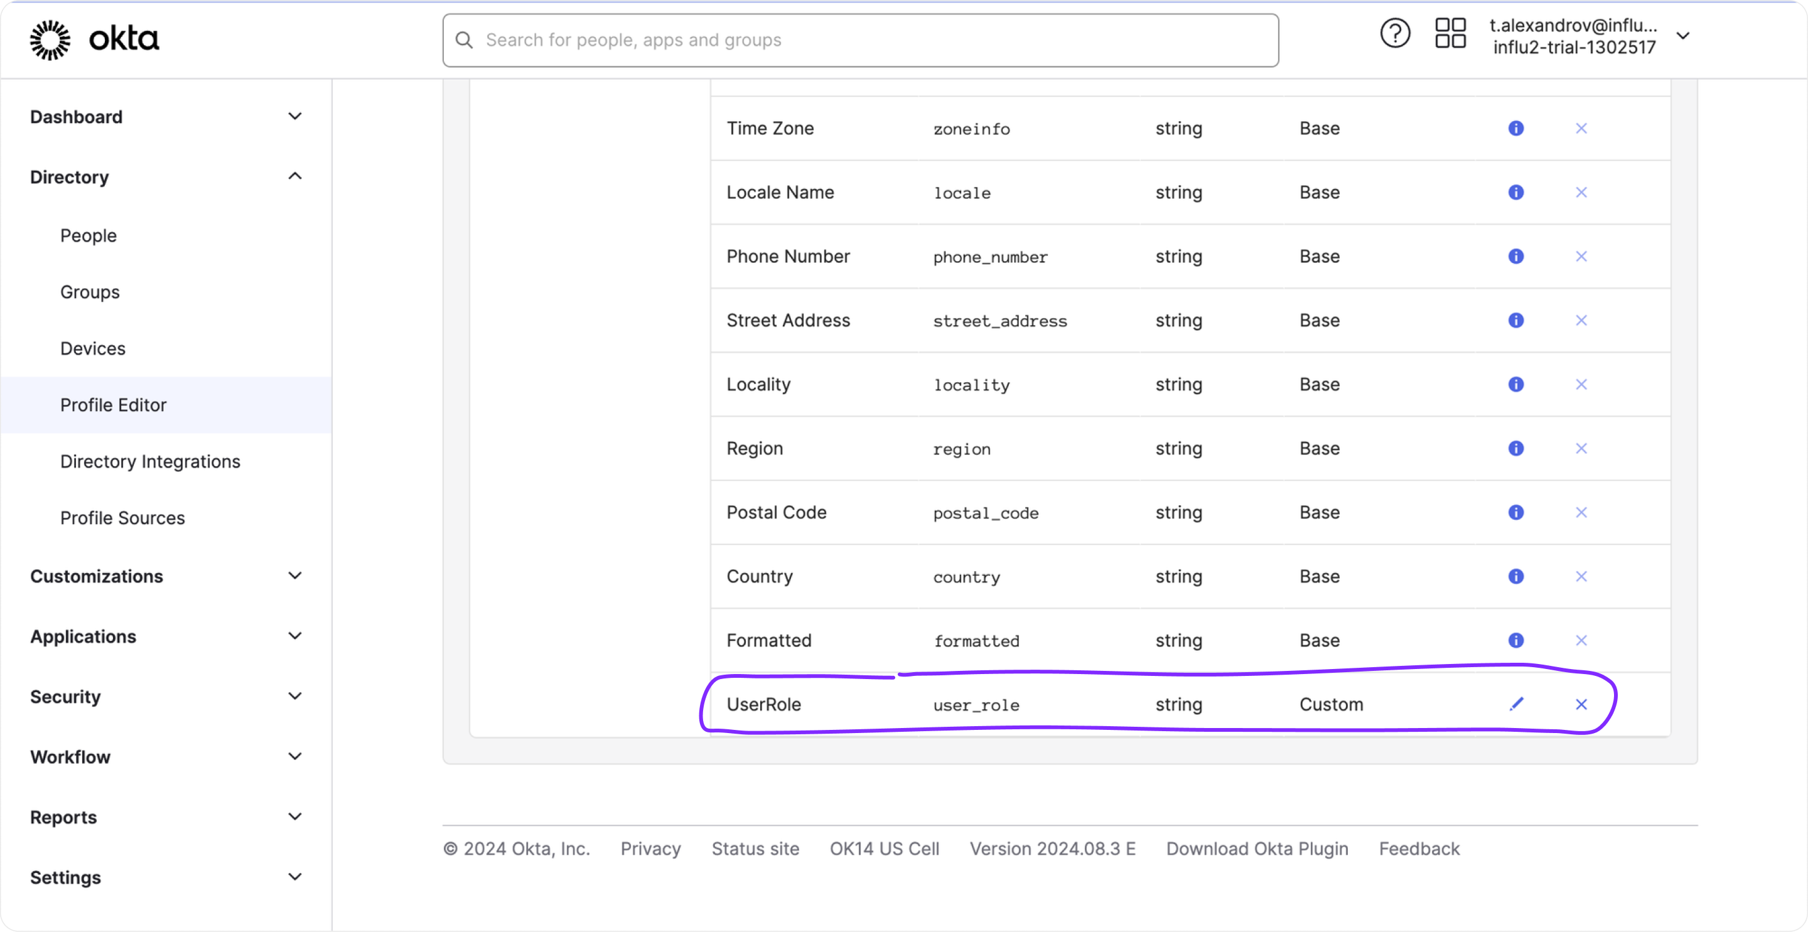Click Version 2024.08.3 E link

[x=1053, y=849]
